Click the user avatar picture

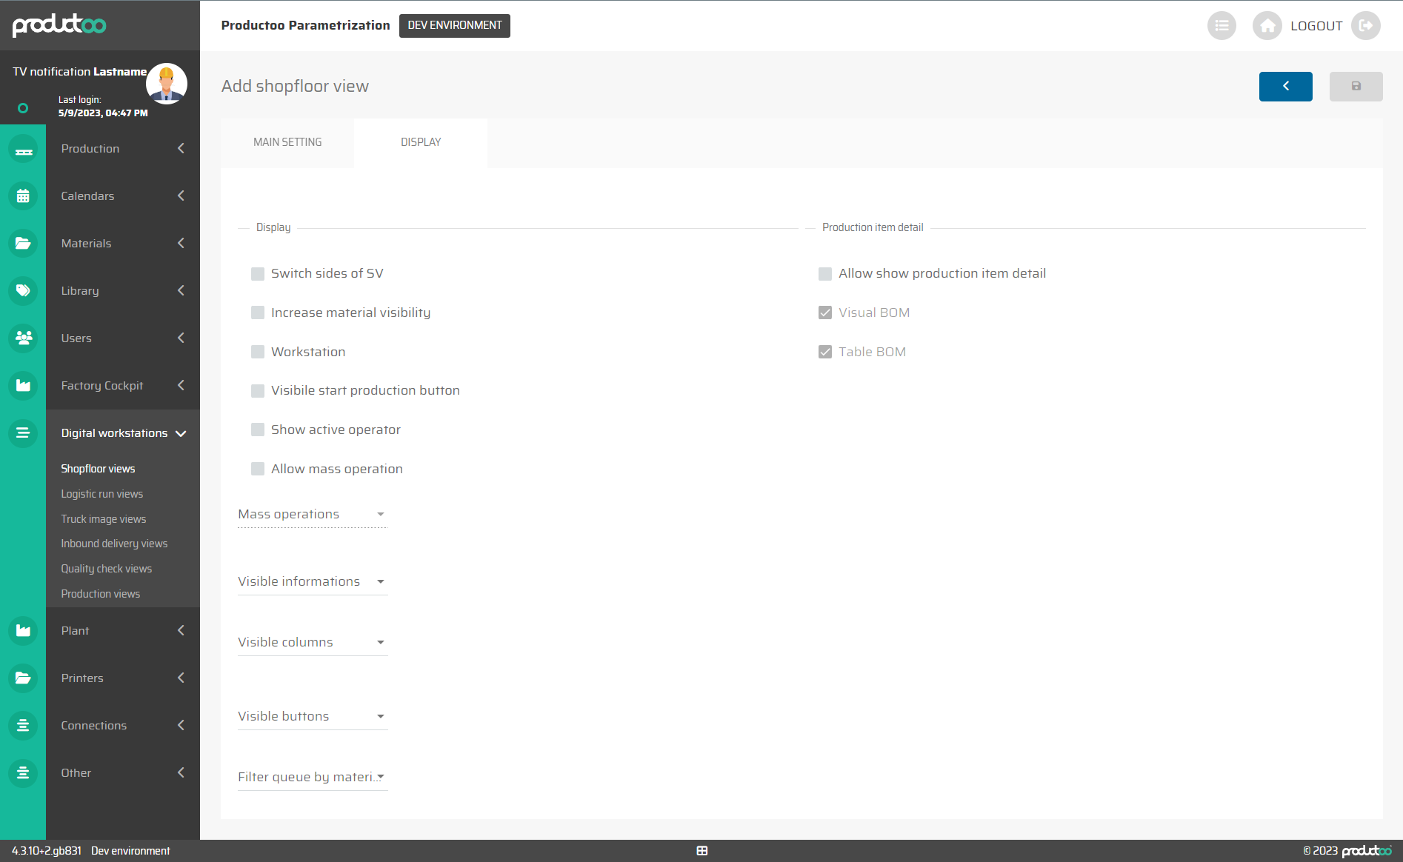(x=167, y=84)
